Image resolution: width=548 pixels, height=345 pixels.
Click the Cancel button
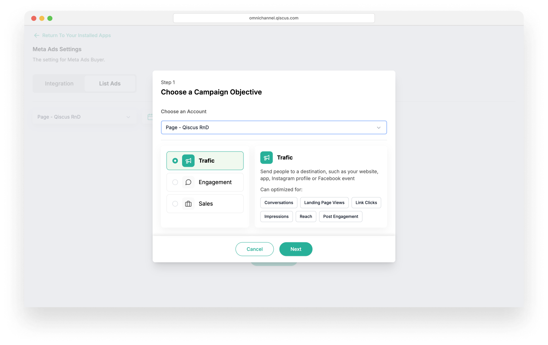point(255,249)
